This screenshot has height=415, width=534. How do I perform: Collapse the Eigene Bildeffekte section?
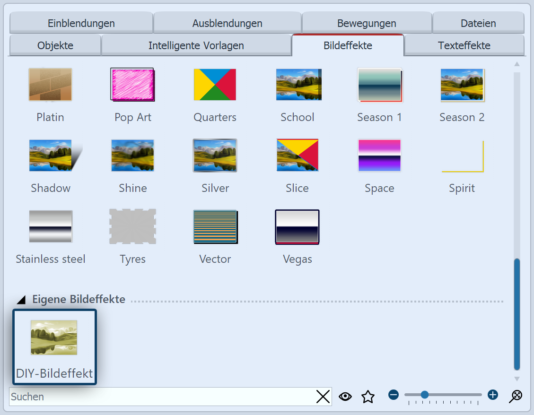pyautogui.click(x=22, y=299)
